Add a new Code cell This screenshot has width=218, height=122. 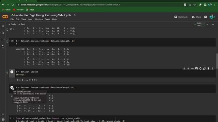pyautogui.click(x=12, y=24)
